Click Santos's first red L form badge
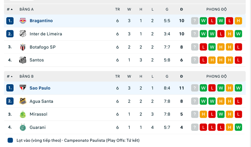This screenshot has width=251, height=147. pyautogui.click(x=203, y=60)
